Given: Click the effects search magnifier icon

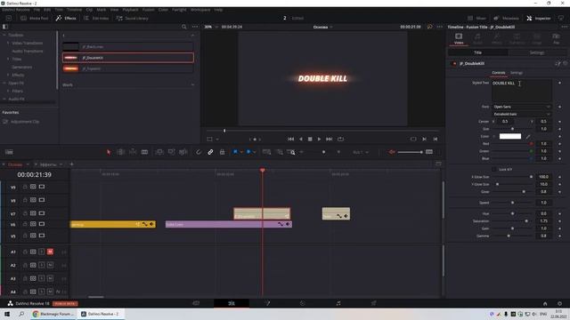Looking at the screenshot, I should [x=184, y=27].
